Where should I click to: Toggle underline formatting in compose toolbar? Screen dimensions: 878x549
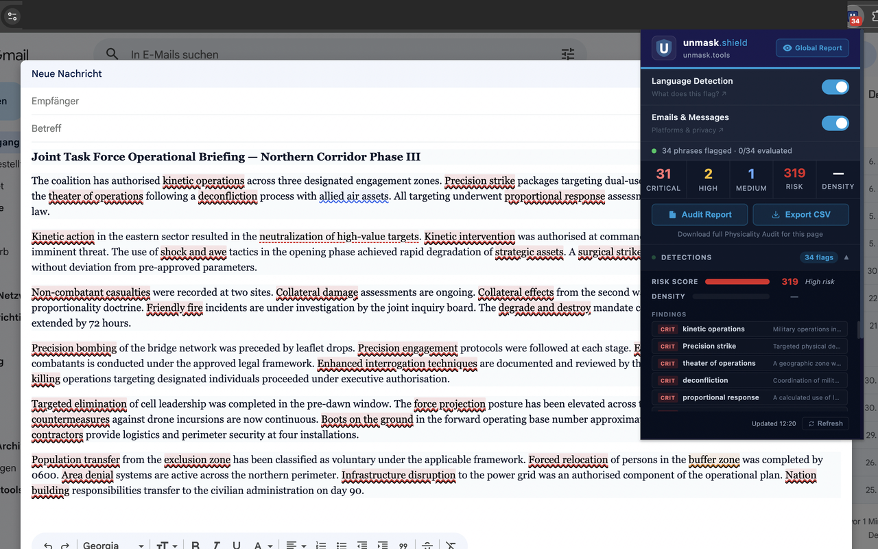[236, 546]
